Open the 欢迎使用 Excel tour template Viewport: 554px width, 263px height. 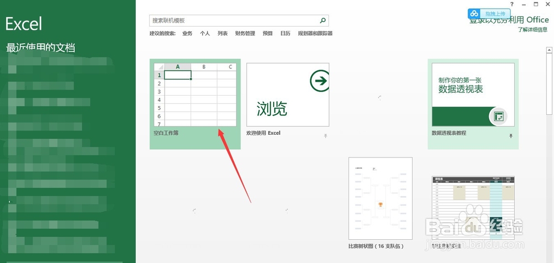(x=288, y=95)
